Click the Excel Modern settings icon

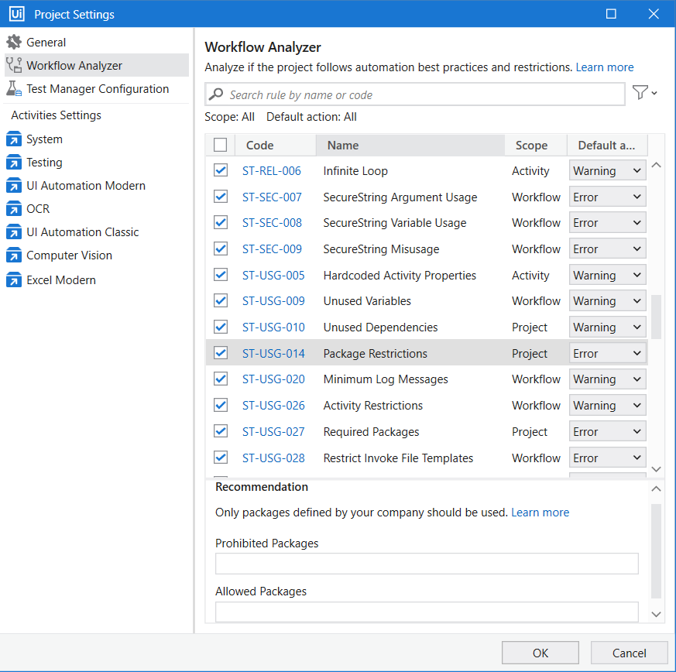[x=14, y=280]
